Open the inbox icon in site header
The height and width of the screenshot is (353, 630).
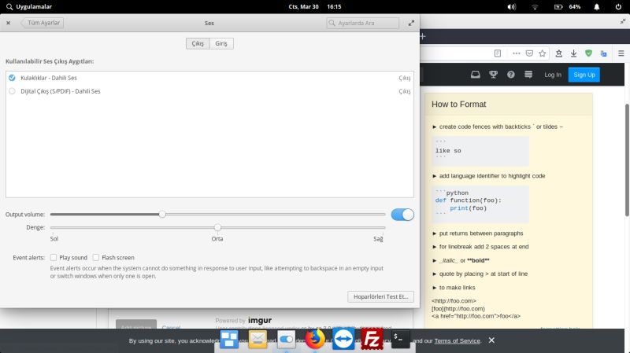476,75
